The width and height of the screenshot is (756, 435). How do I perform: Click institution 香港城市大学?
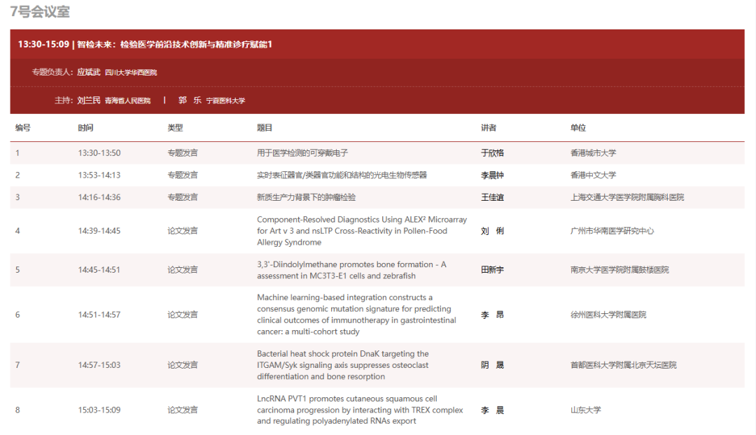pos(593,153)
